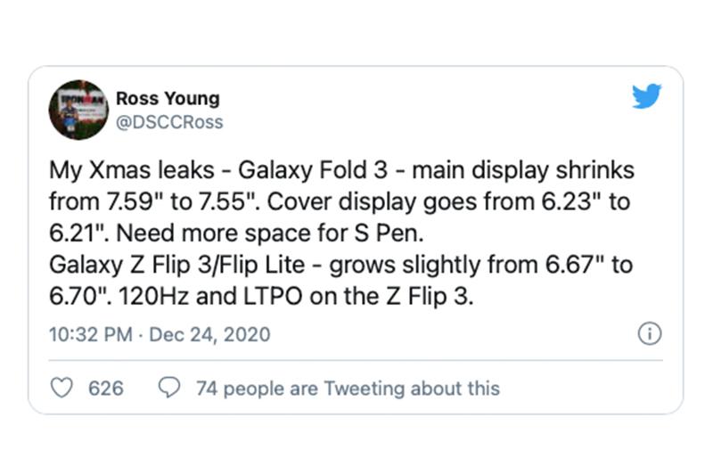Viewport: 713px width, 475px height.
Task: Click the reply speech bubble icon
Action: [x=168, y=388]
